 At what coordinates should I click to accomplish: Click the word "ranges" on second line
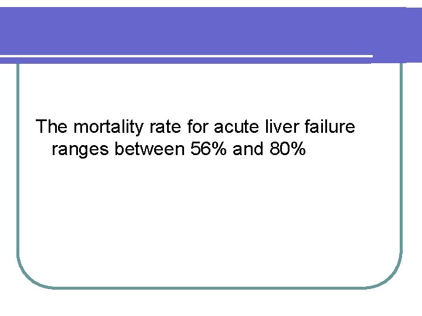coord(80,150)
